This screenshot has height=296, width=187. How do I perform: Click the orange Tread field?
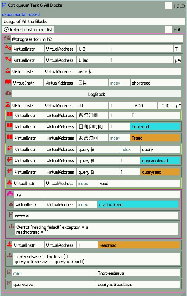(x=155, y=138)
